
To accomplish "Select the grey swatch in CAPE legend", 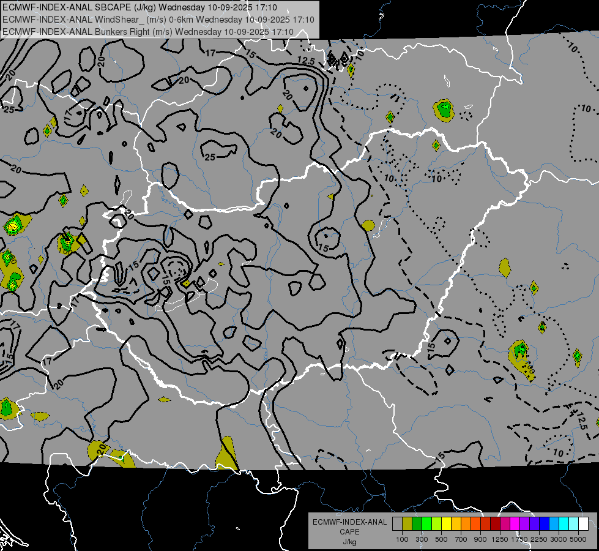I will click(x=397, y=523).
